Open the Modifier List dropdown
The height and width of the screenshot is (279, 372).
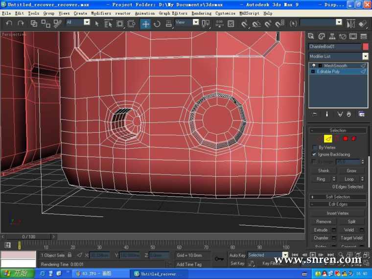pos(365,56)
